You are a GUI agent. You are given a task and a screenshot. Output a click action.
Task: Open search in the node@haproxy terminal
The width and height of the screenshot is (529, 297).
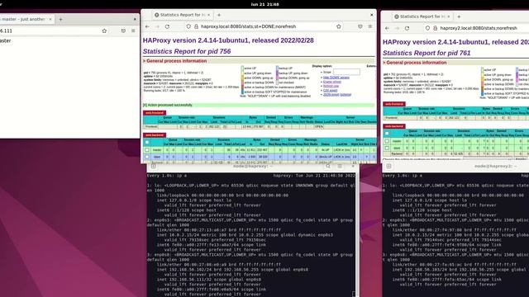(328, 166)
